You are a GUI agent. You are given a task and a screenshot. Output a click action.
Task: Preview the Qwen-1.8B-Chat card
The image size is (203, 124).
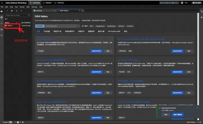[x=108, y=118]
